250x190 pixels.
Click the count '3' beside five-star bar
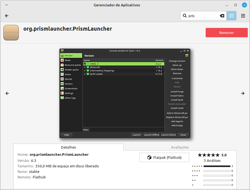[232, 166]
